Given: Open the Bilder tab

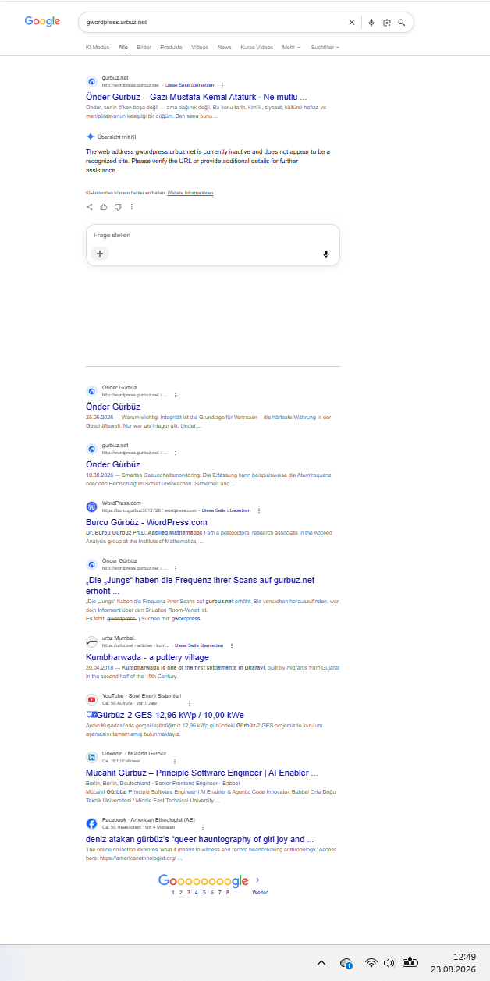Looking at the screenshot, I should pos(144,48).
